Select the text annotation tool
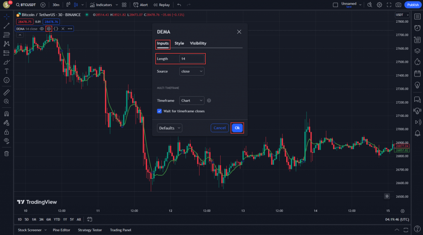 [x=7, y=71]
